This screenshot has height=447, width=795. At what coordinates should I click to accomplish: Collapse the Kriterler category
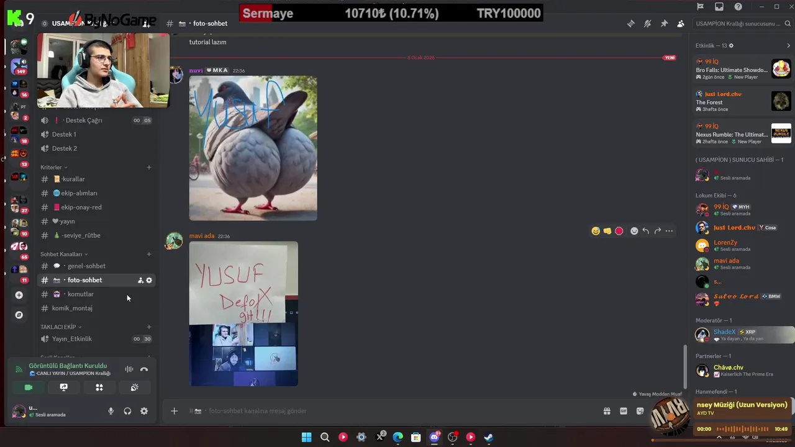click(54, 167)
